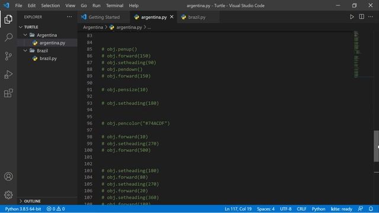This screenshot has height=213, width=379.
Task: Open the View menu
Action: pos(70,5)
